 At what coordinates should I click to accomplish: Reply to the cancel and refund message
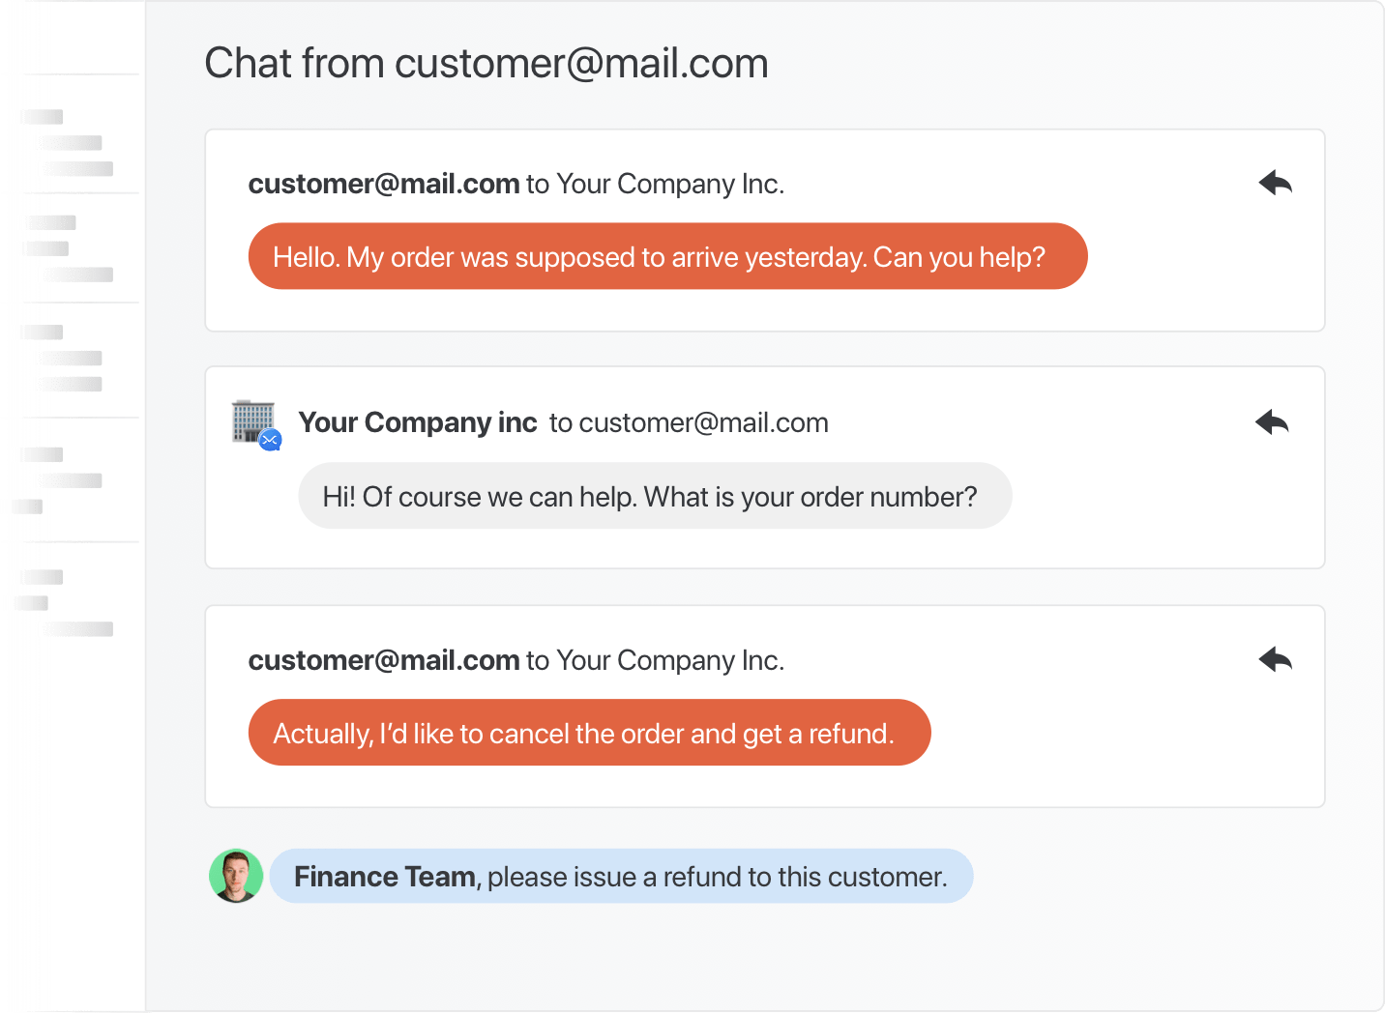coord(1276,660)
